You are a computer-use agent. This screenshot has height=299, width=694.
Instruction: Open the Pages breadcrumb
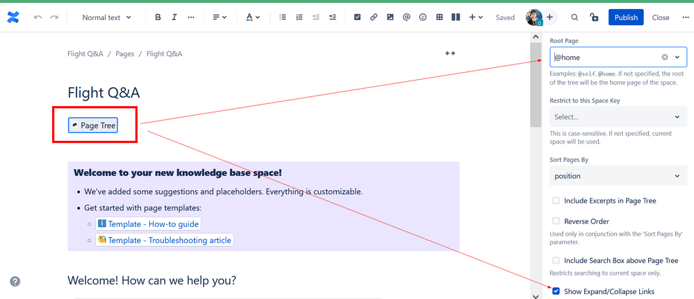click(x=125, y=54)
